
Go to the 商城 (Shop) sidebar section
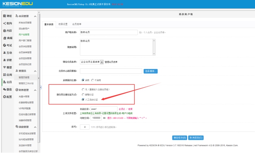coord(7,38)
